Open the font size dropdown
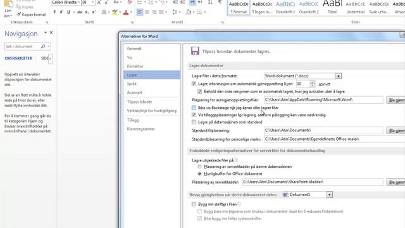Viewport: 405px width, 228px height. point(93,3)
